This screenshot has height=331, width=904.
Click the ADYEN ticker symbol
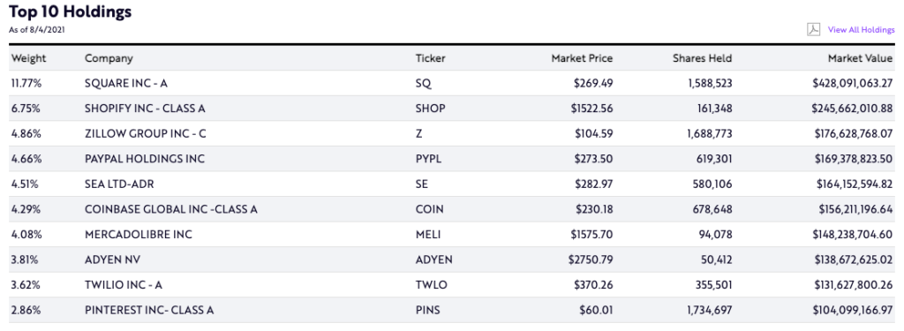point(434,260)
